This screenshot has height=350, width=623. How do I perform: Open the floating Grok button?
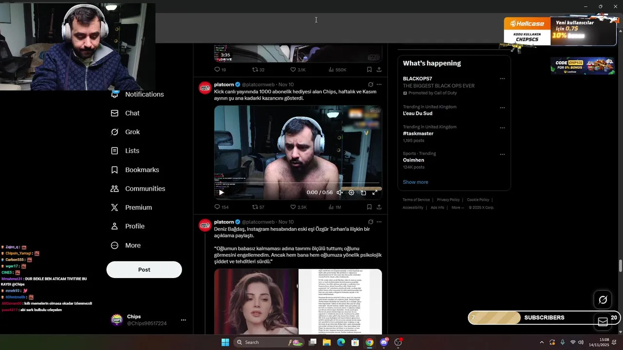(603, 300)
